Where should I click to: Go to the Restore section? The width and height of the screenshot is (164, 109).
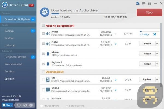[18, 38]
